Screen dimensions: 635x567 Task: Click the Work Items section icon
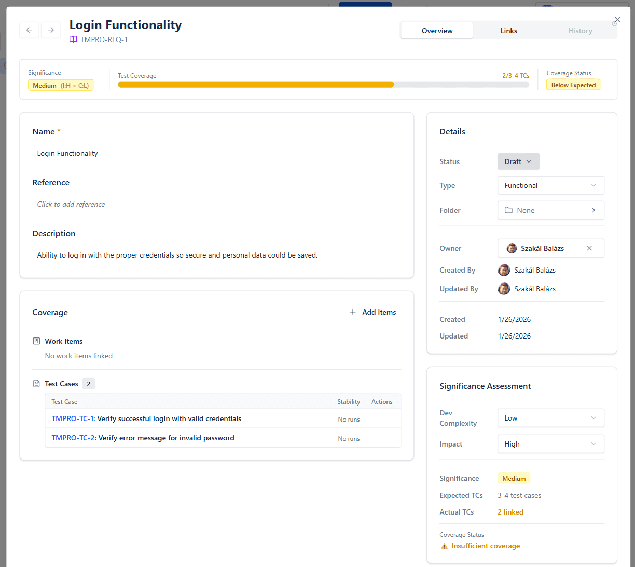[x=36, y=341]
